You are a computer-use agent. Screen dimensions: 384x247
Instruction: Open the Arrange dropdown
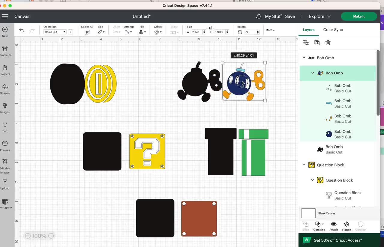128,32
